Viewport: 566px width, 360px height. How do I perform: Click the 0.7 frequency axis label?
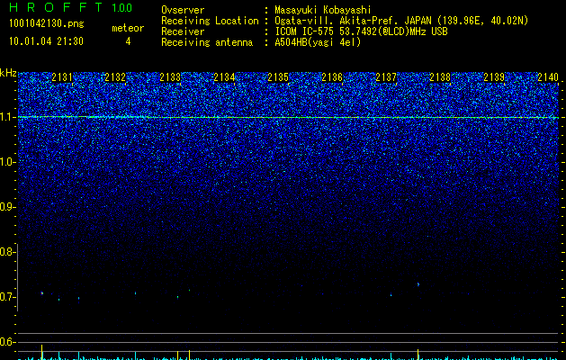7,297
